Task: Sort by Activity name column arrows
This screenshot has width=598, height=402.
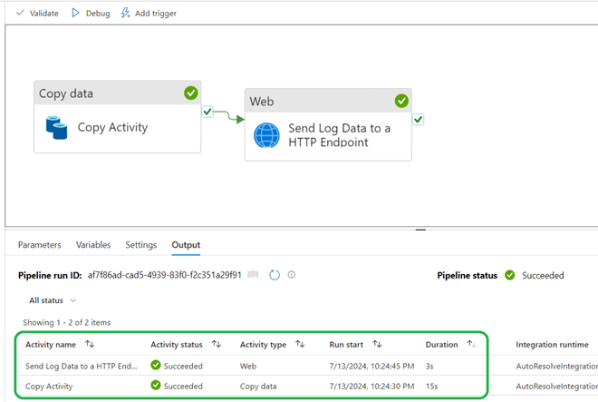Action: [x=89, y=345]
